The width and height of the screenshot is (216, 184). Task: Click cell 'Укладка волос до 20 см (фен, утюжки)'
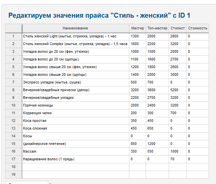coord(75,52)
